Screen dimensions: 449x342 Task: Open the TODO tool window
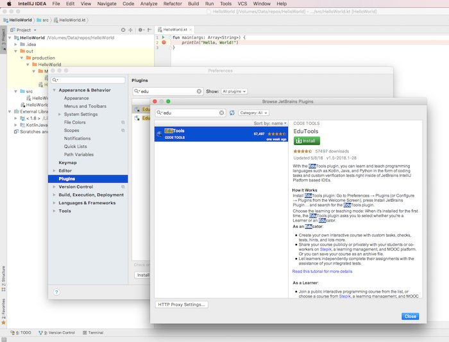click(x=21, y=332)
